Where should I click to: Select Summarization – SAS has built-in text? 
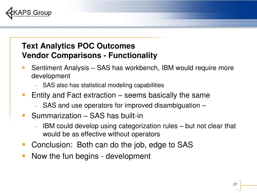pos(87,116)
